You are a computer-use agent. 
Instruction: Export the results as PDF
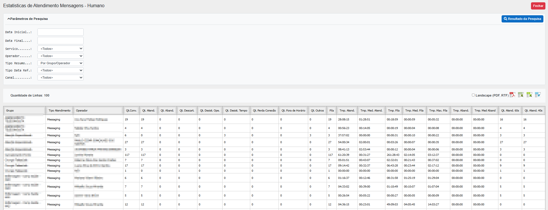(512, 95)
